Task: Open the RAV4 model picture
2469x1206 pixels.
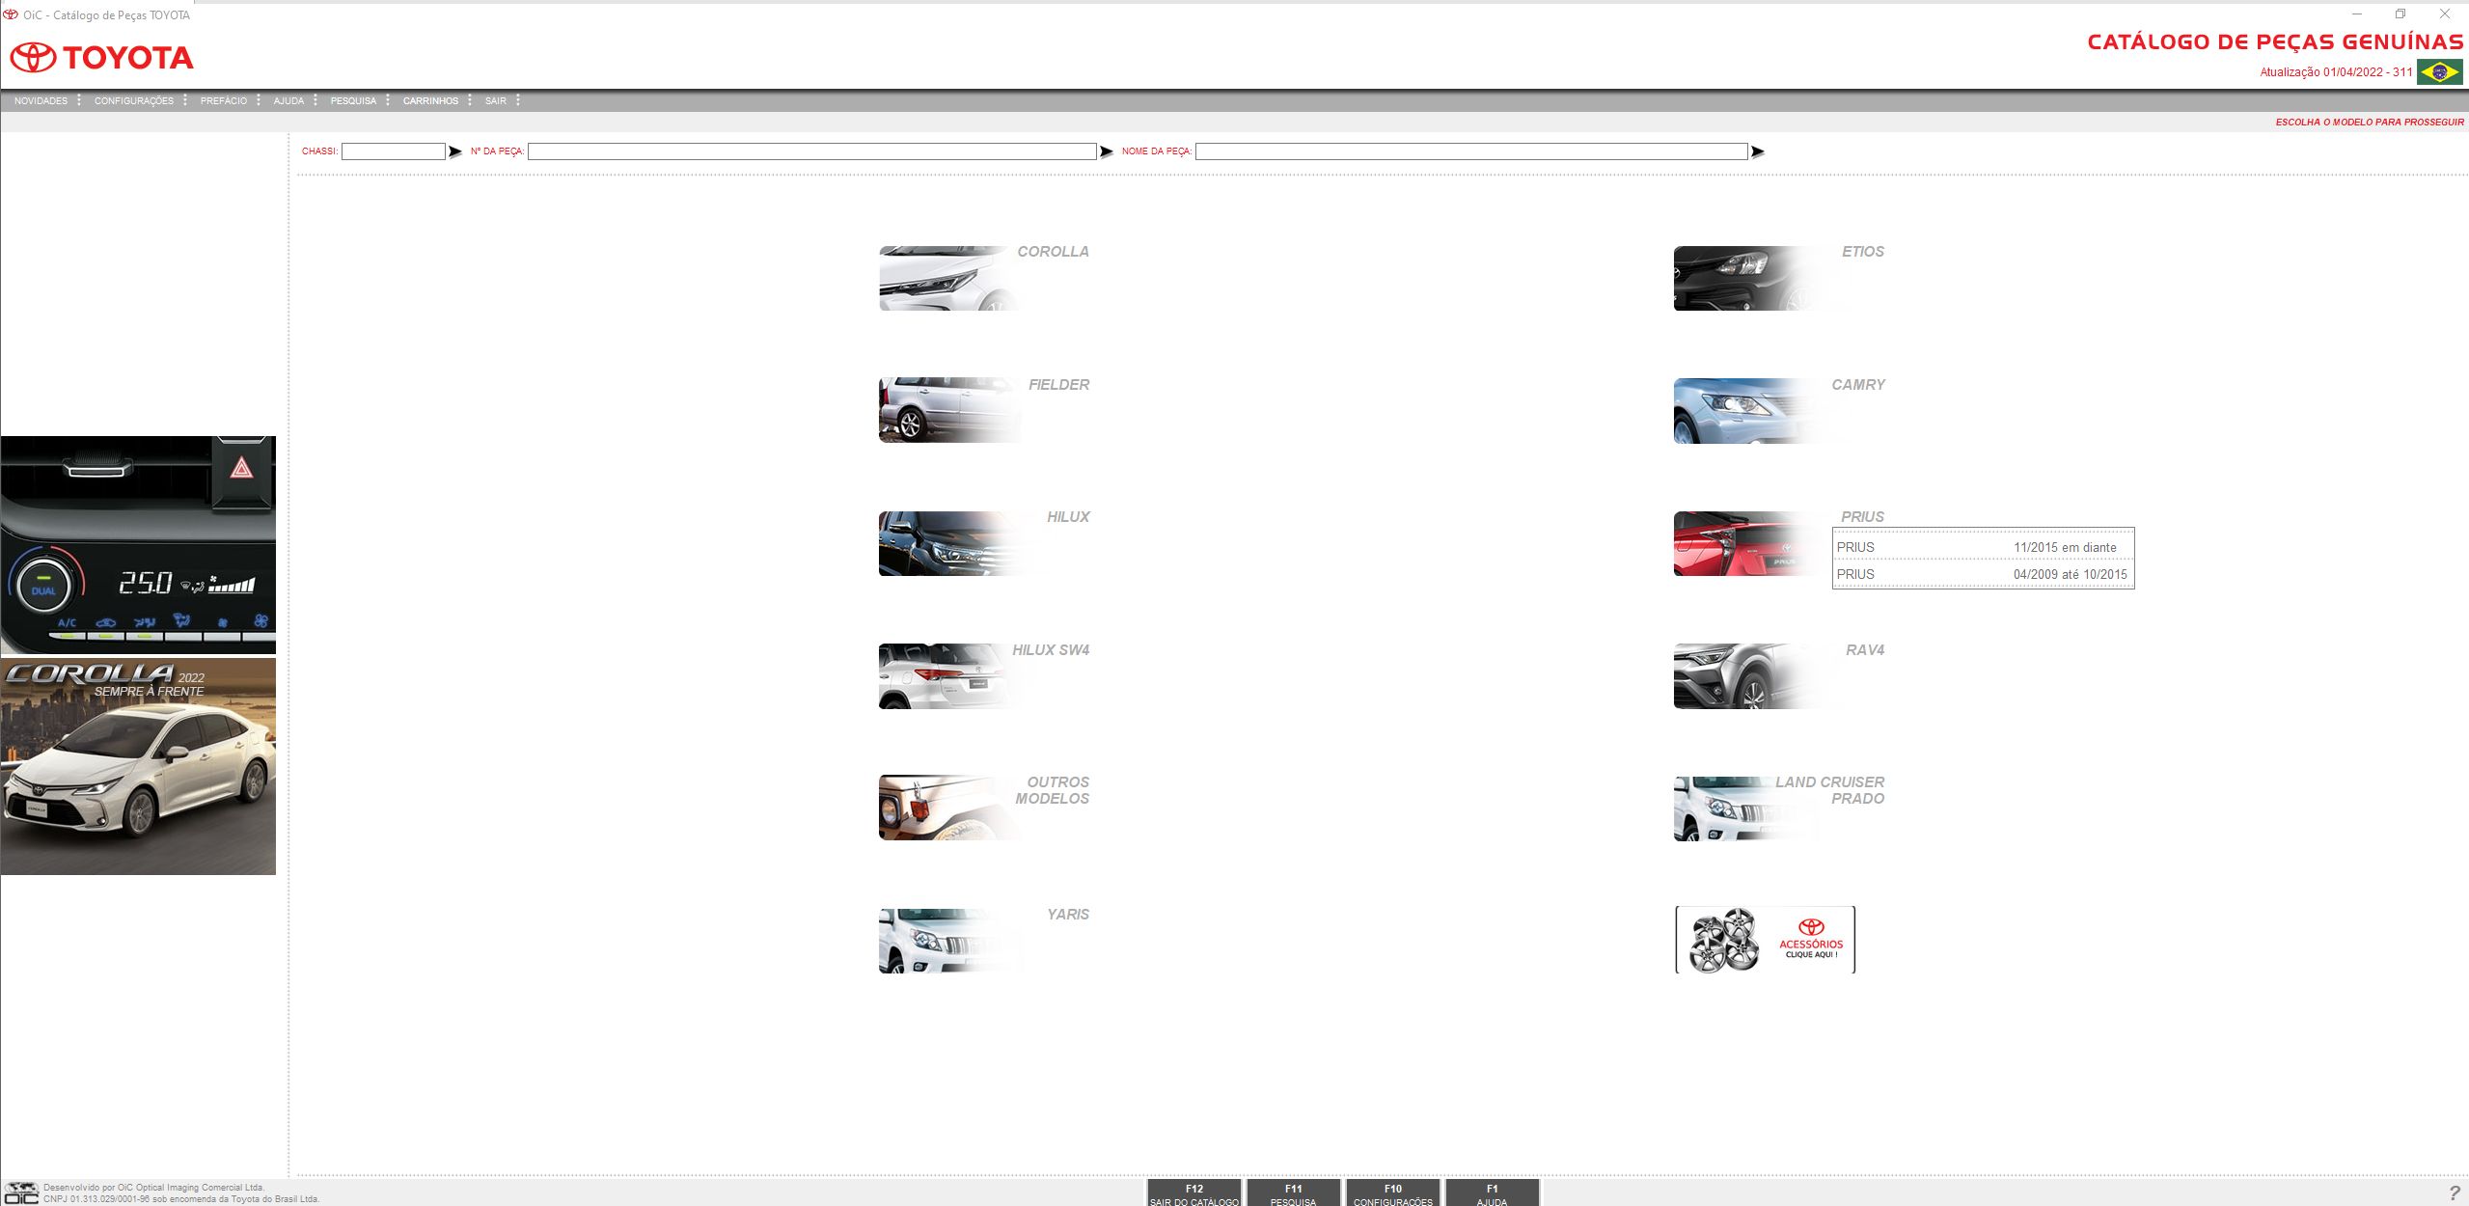Action: pyautogui.click(x=1743, y=676)
